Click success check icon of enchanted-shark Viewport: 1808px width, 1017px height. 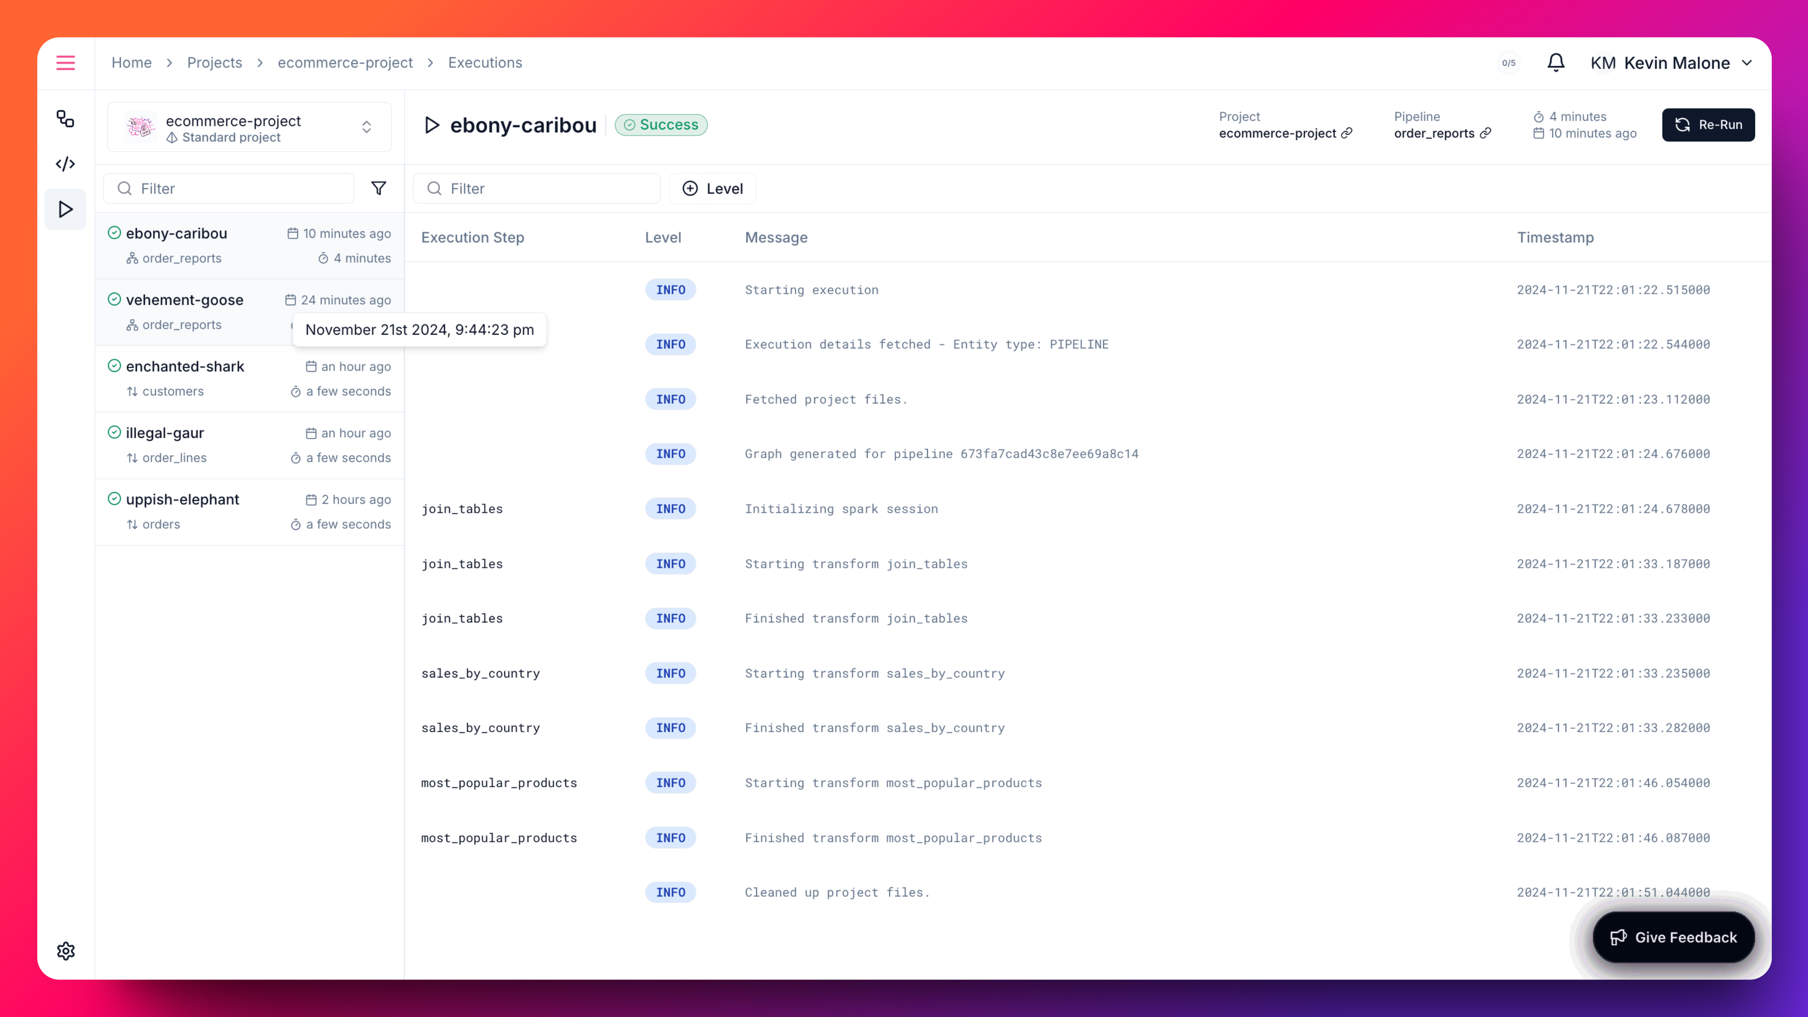click(114, 366)
